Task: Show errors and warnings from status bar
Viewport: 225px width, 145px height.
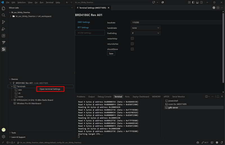Action: point(11,142)
